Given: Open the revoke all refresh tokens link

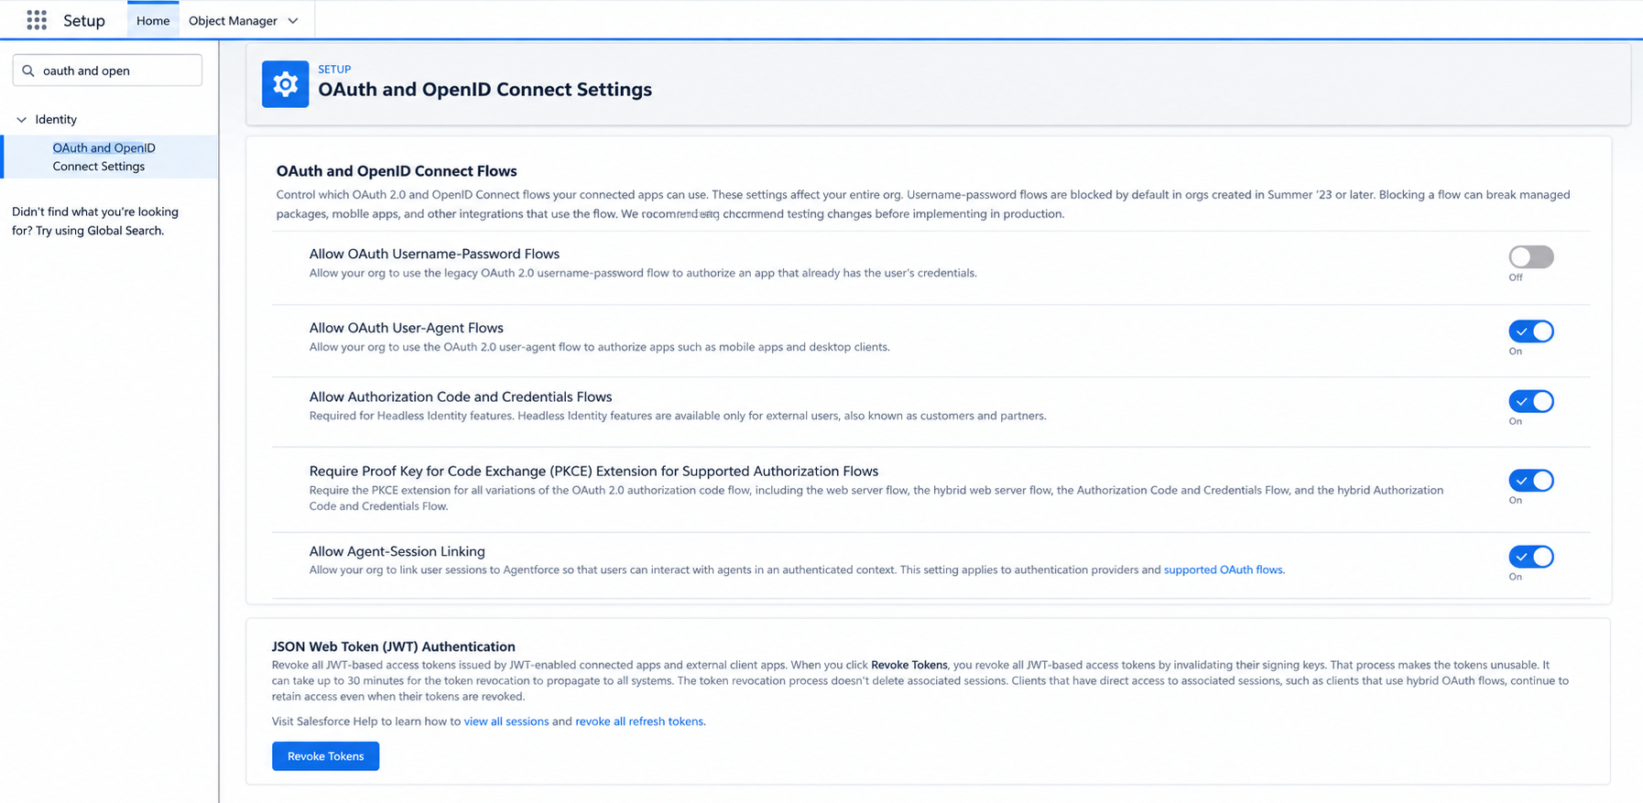Looking at the screenshot, I should [639, 722].
